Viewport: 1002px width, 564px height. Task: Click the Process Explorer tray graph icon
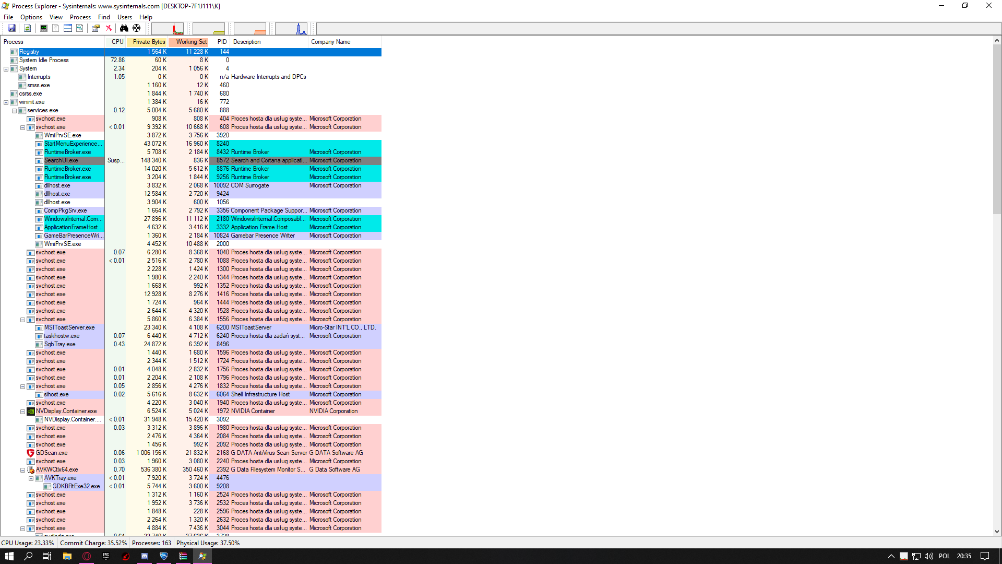pos(904,556)
